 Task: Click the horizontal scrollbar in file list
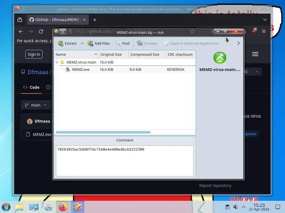coord(103,132)
